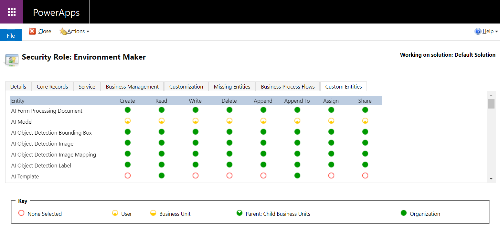Toggle Create privilege for AI Template
Screen dimensions: 500x228
[128, 176]
